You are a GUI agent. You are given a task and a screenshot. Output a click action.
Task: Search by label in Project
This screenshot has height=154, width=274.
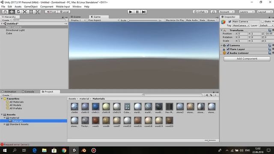(211, 95)
